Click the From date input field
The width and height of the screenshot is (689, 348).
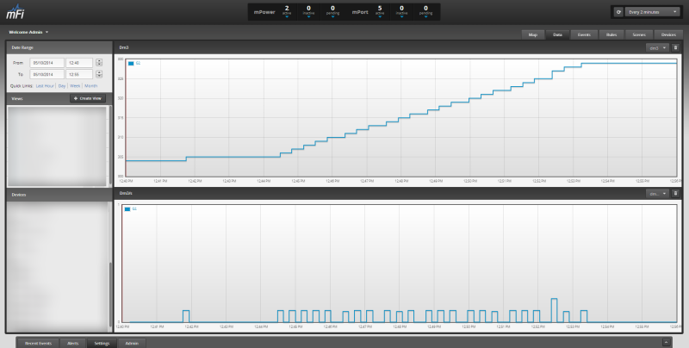click(47, 62)
